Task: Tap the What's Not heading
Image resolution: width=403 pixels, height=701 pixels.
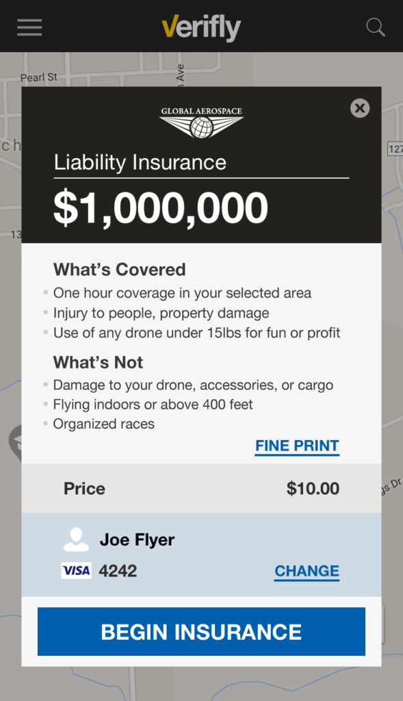Action: pyautogui.click(x=98, y=362)
